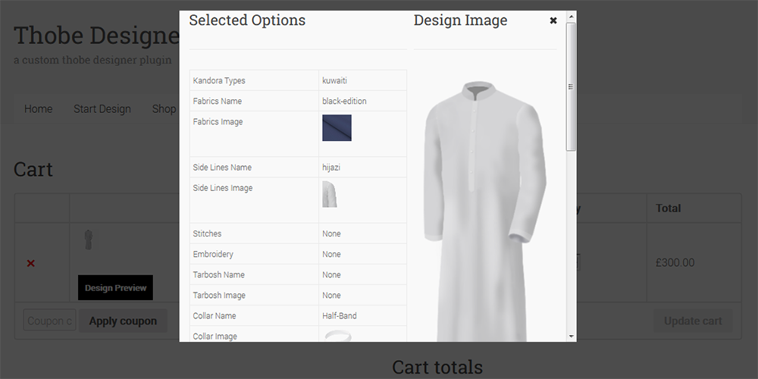Click the 'hijazi' side lines value
Image resolution: width=758 pixels, height=379 pixels.
331,168
